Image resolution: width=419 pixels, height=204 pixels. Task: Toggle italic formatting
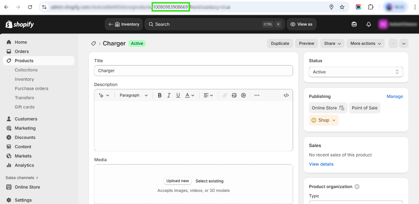tap(169, 95)
